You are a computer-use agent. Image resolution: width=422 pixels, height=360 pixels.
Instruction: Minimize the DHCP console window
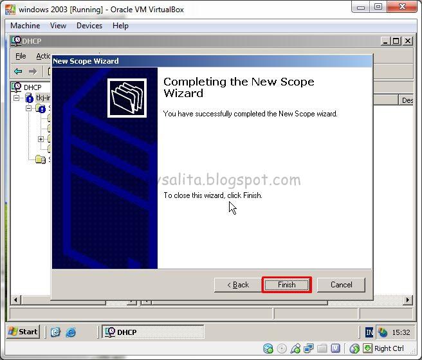tap(385, 41)
